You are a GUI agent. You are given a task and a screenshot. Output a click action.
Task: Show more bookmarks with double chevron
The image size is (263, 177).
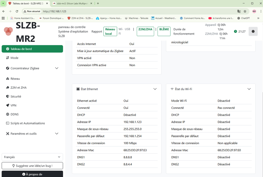[258, 18]
